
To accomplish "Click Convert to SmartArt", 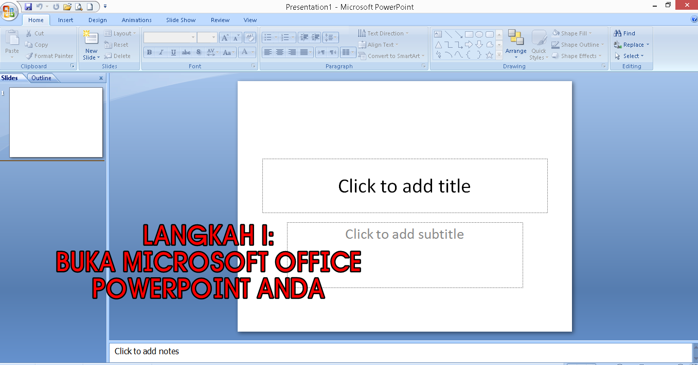I will coord(391,56).
